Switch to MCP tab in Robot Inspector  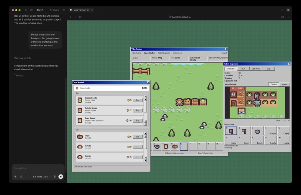click(243, 69)
